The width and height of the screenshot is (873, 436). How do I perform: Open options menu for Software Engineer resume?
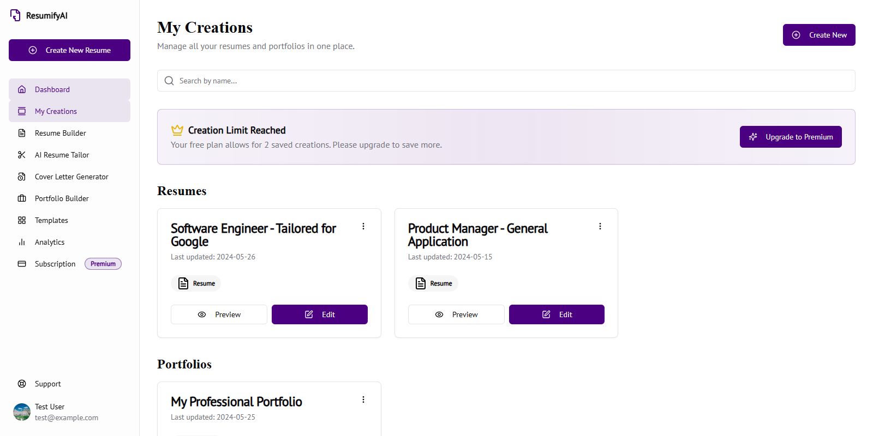point(363,226)
